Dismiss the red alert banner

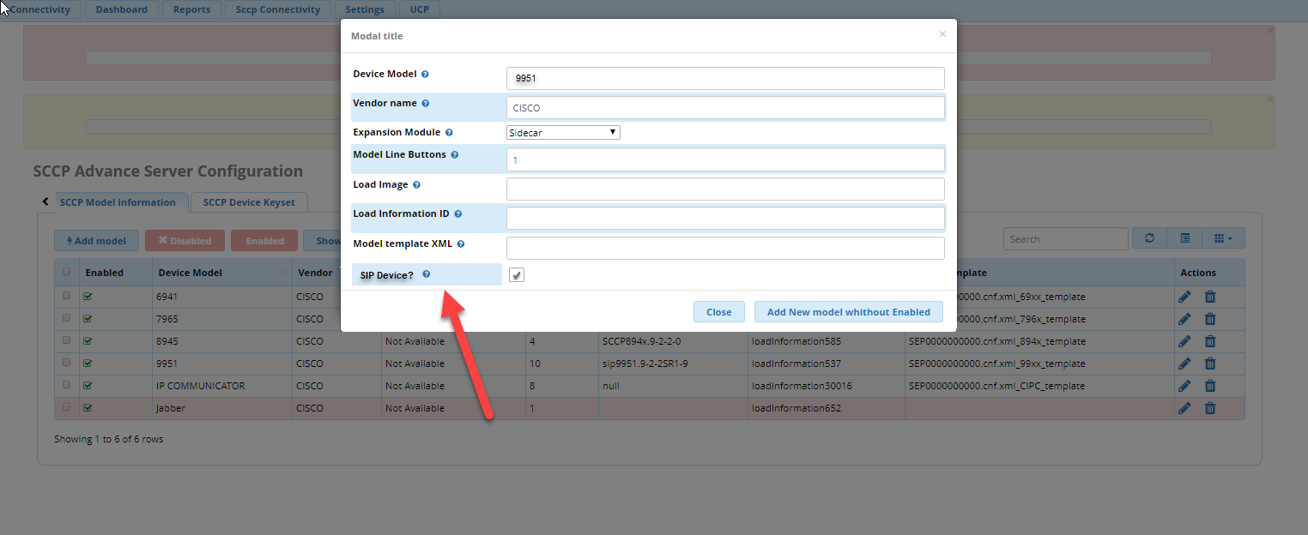1270,30
